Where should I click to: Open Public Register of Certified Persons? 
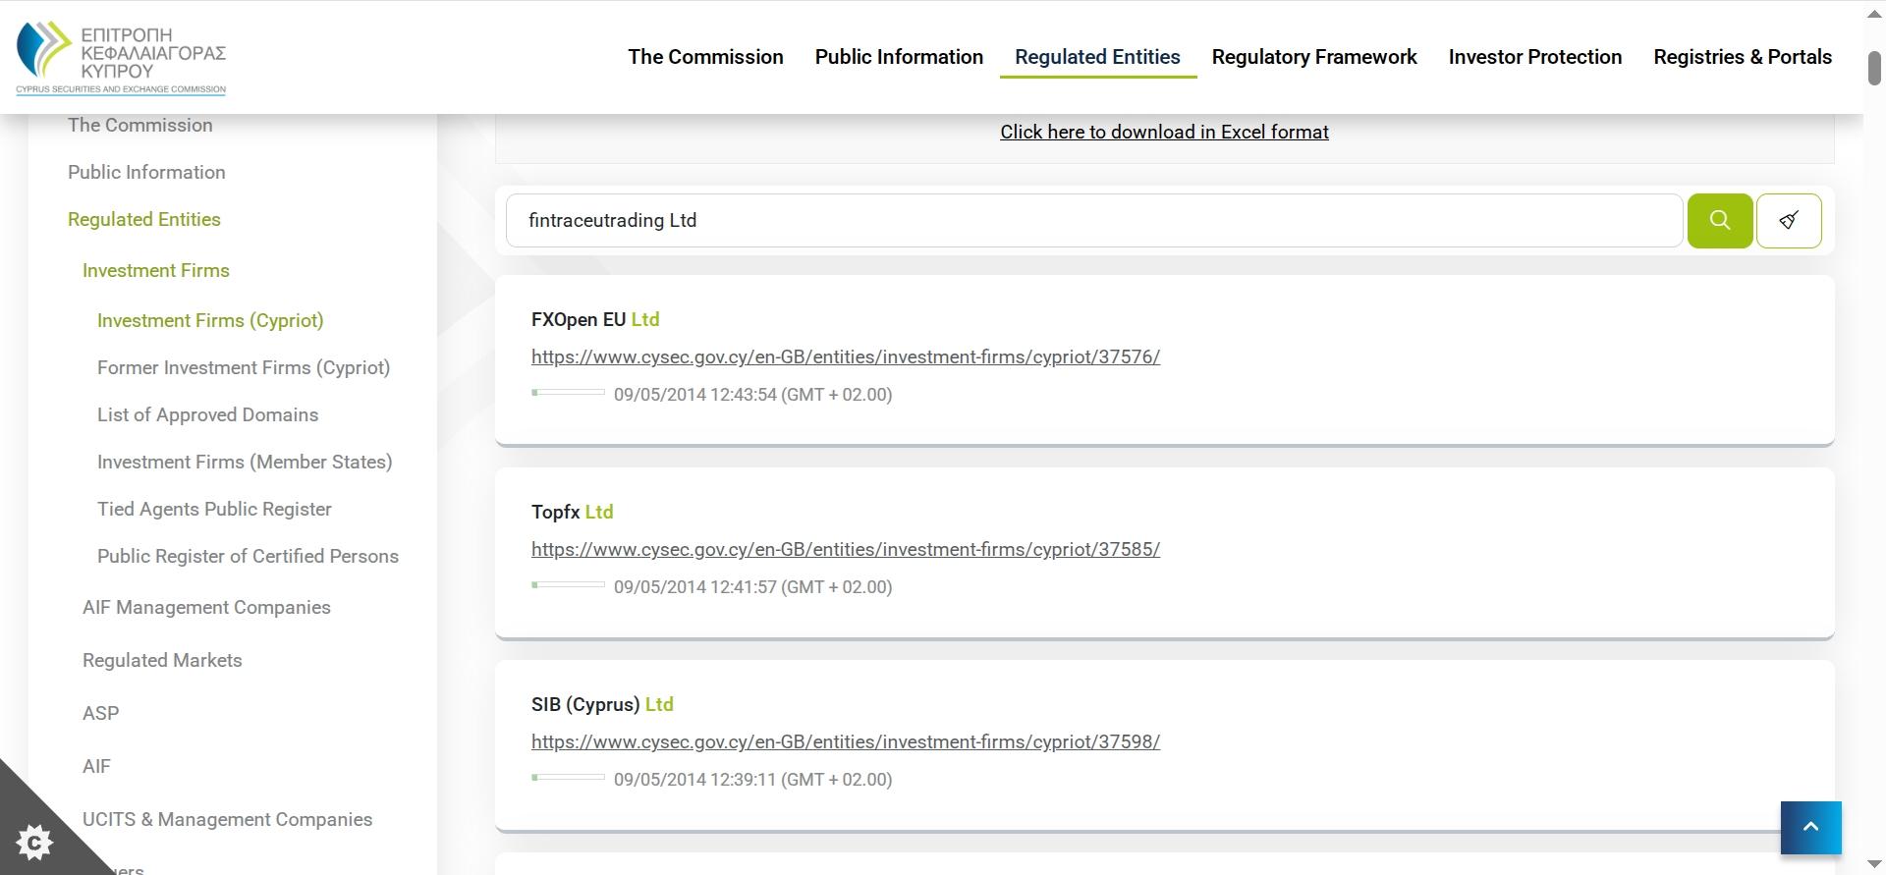(248, 556)
